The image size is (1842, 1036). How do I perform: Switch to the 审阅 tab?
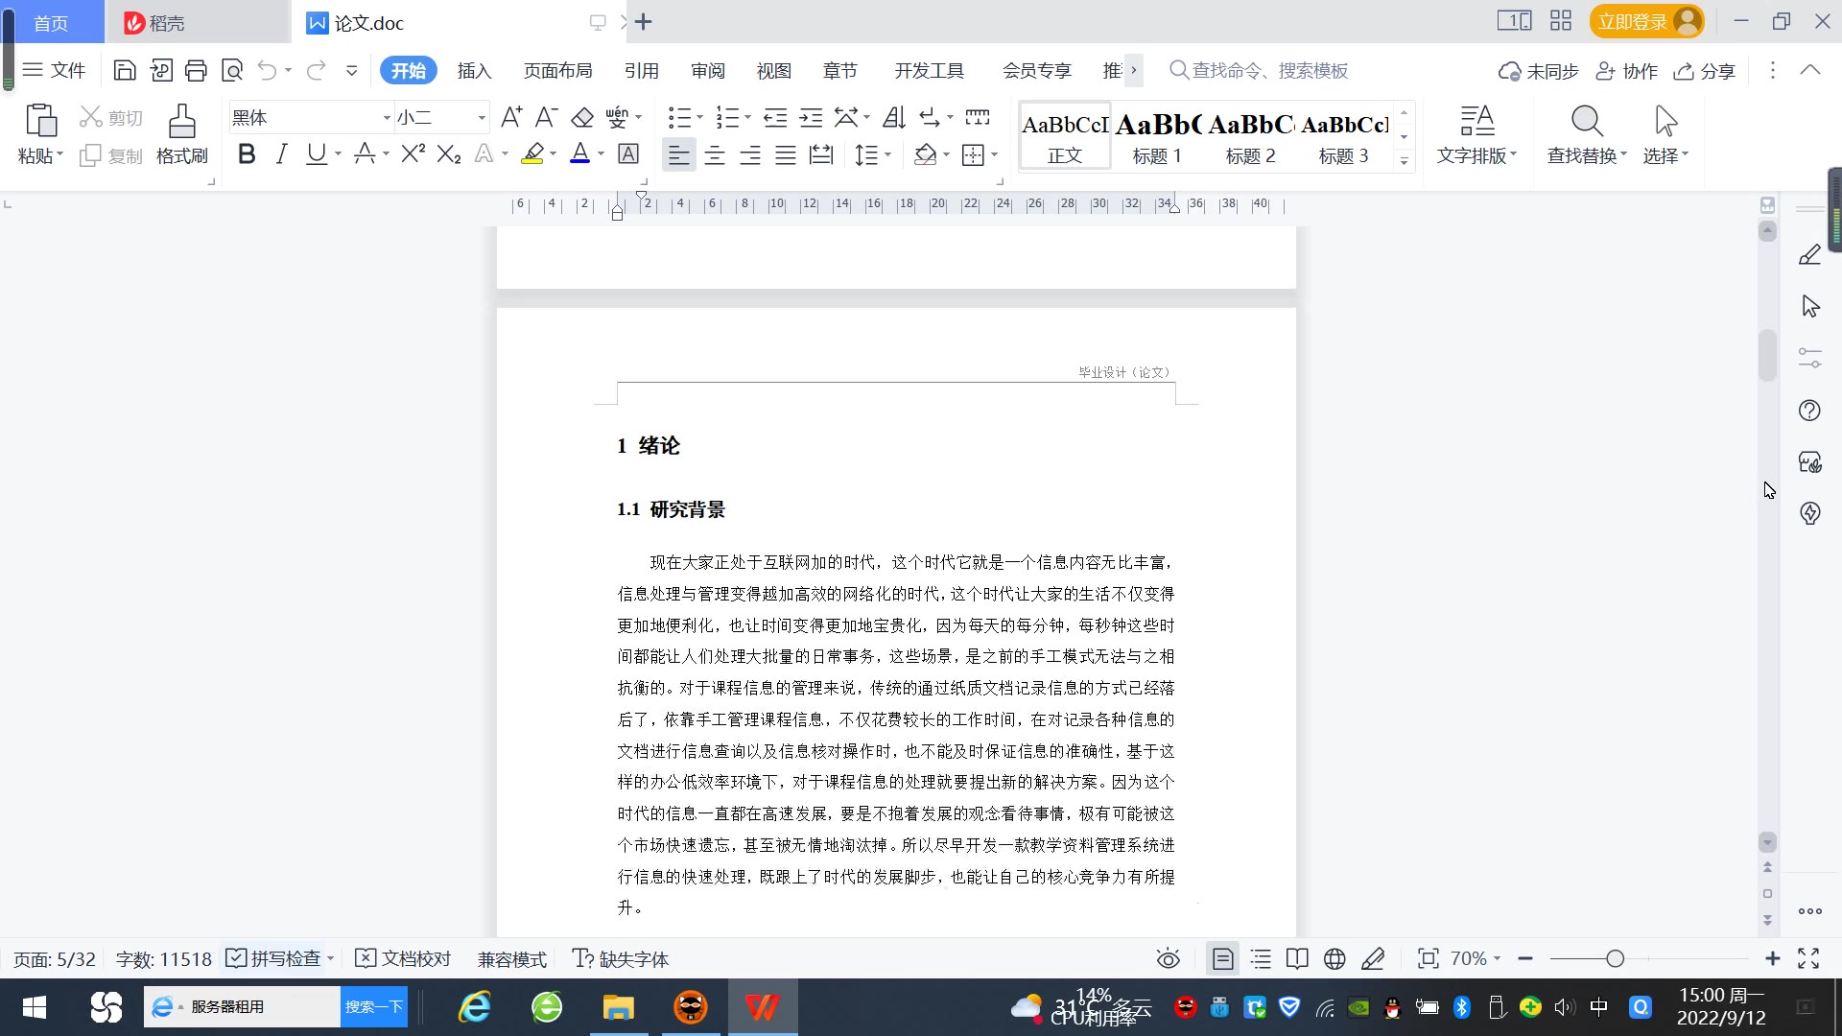(x=708, y=71)
